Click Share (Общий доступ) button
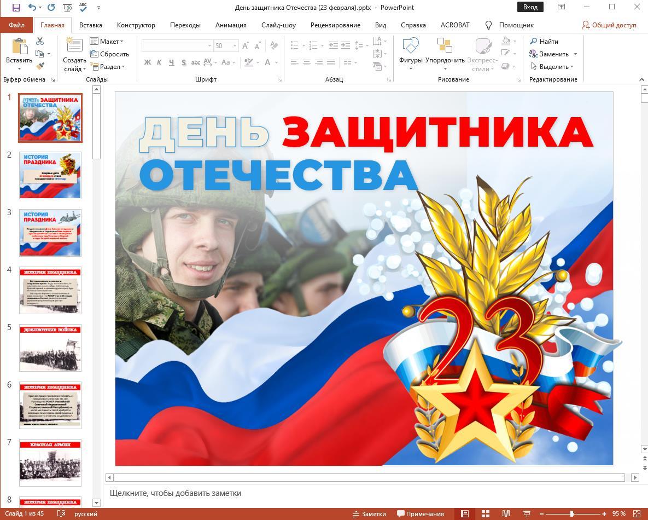This screenshot has height=520, width=648. (609, 25)
